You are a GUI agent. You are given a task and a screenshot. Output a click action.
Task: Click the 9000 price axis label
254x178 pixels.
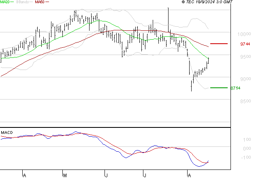pos(245,79)
